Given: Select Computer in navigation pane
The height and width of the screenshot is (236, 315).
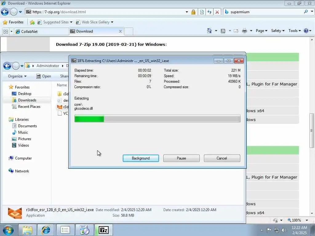Looking at the screenshot, I should [20, 158].
